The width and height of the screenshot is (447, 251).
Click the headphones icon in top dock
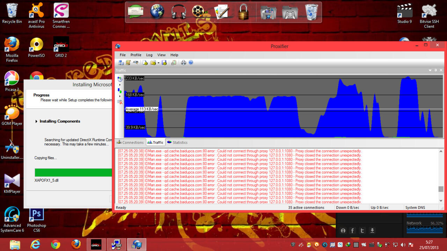(179, 12)
